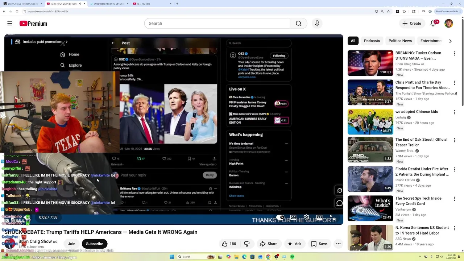464x261 pixels.
Task: Open options for the we adopted Chinese kids video
Action: pyautogui.click(x=455, y=112)
